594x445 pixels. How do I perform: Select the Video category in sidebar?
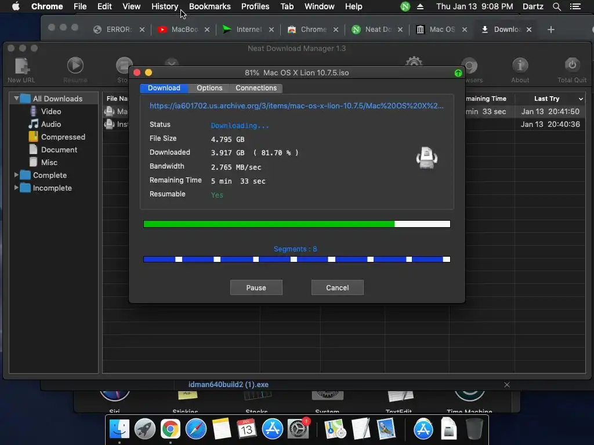point(51,111)
